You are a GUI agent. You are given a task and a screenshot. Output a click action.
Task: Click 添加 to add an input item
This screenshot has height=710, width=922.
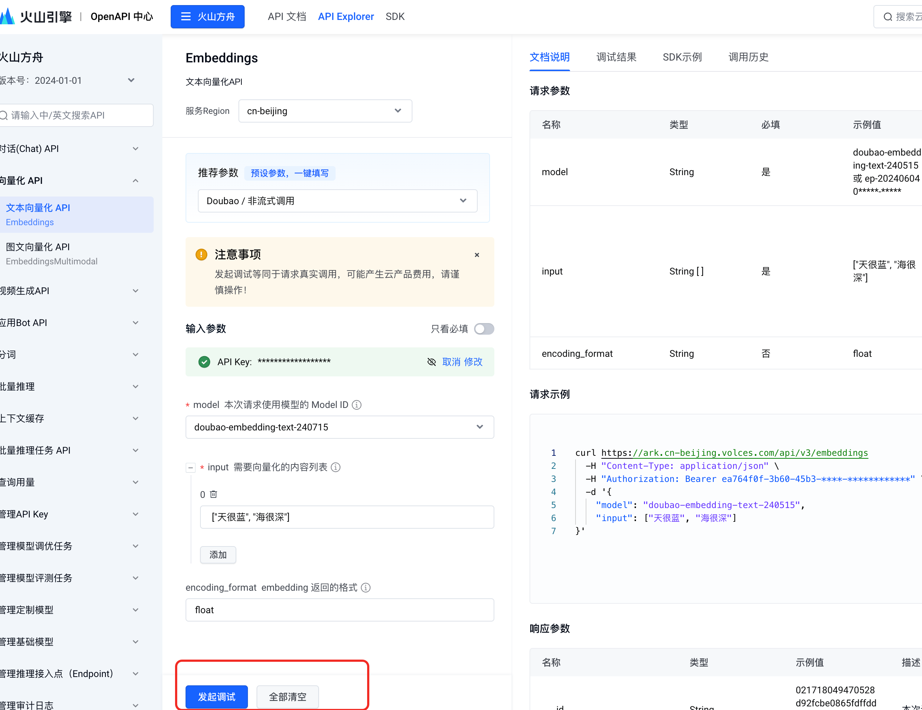[218, 554]
